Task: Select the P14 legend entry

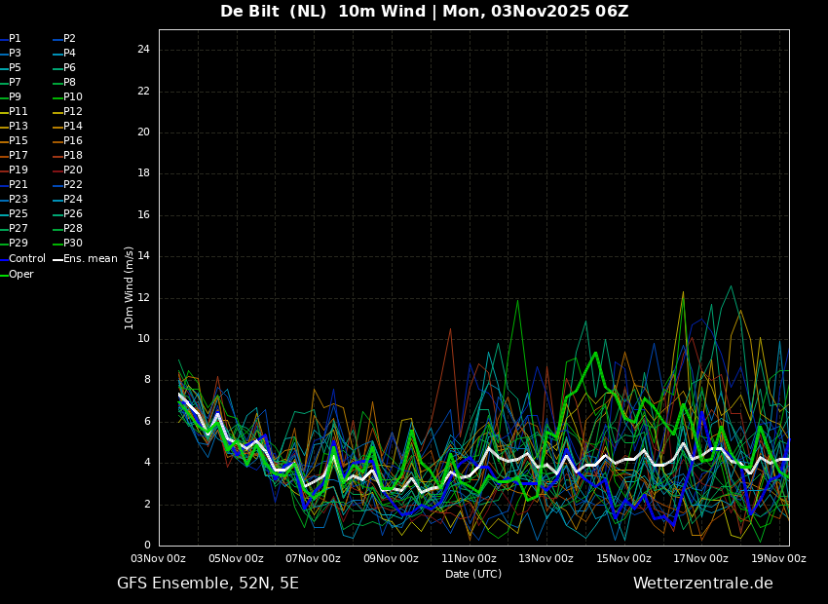Action: [x=72, y=127]
